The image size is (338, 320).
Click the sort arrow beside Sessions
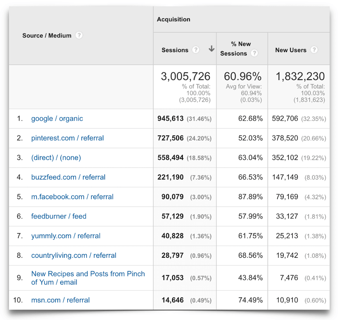[x=211, y=49]
